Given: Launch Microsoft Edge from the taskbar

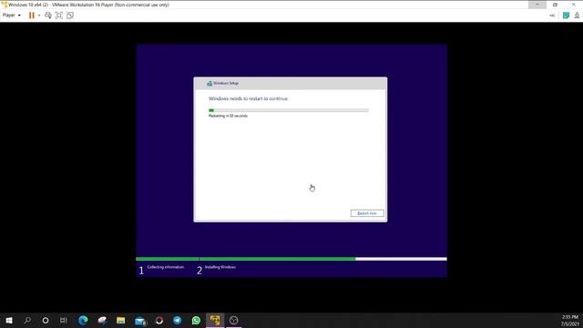Looking at the screenshot, I should (83, 320).
